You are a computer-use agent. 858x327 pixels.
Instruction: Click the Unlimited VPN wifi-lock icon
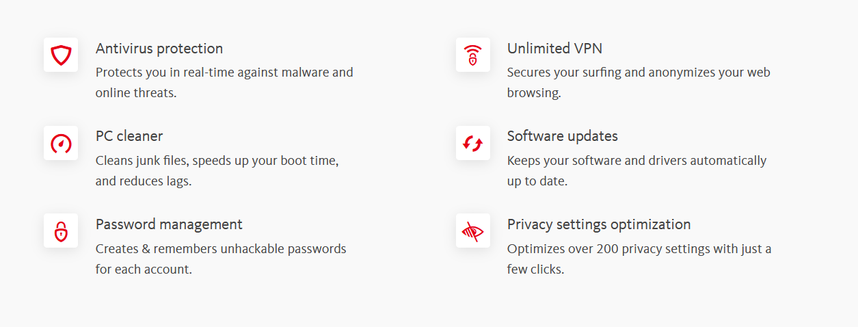point(472,55)
